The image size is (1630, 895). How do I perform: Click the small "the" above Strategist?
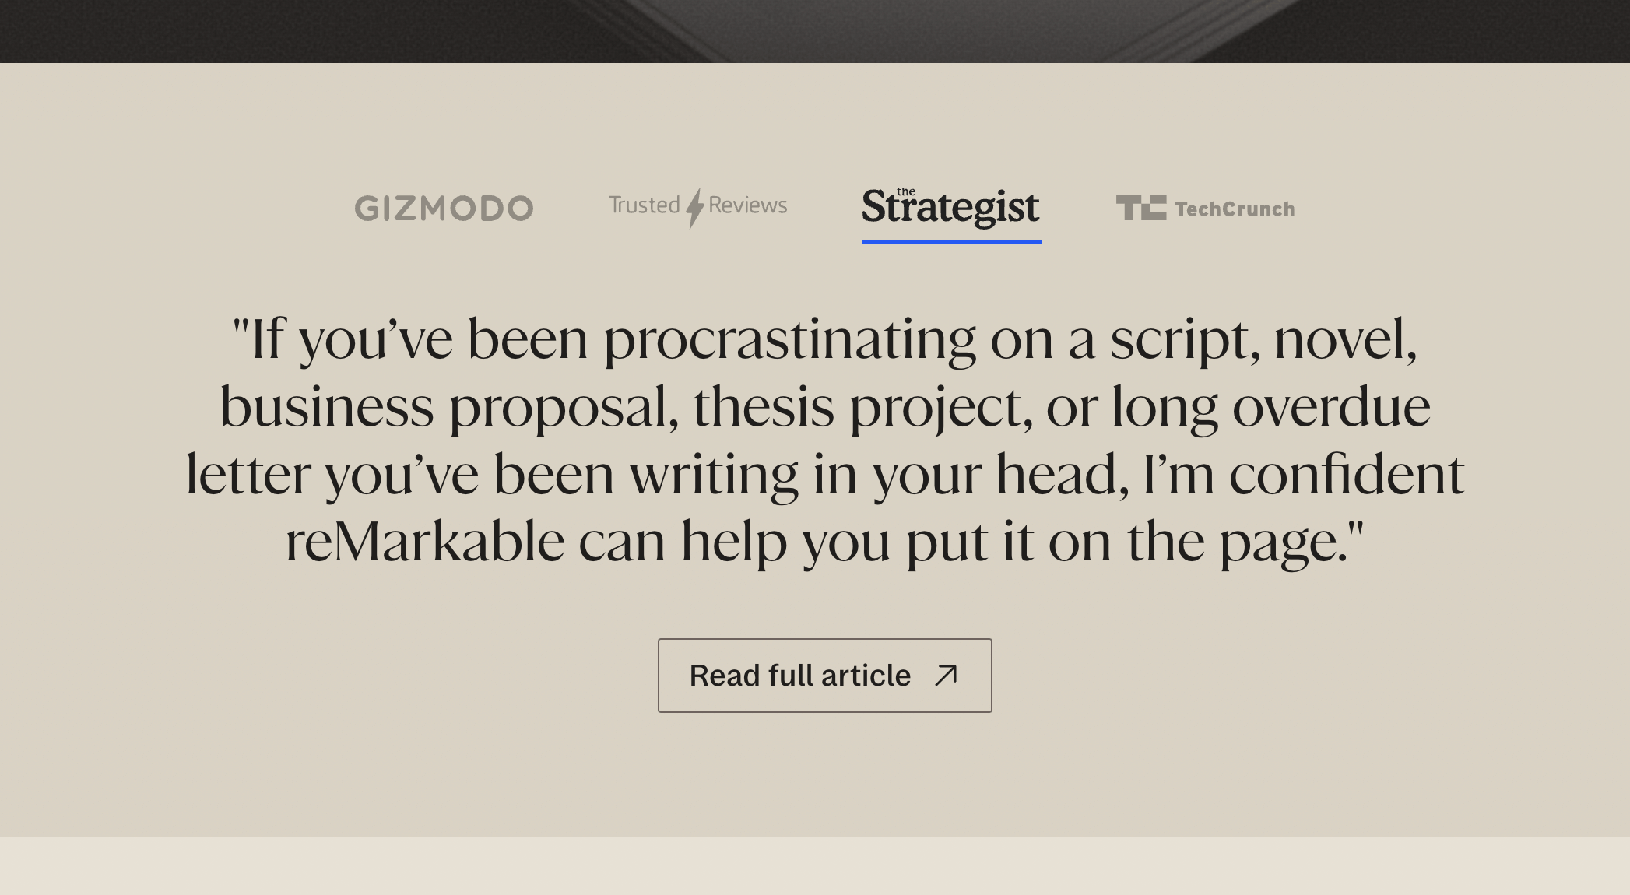pos(906,191)
